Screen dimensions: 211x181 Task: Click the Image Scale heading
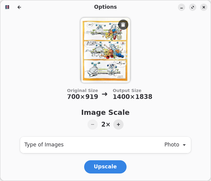point(105,112)
